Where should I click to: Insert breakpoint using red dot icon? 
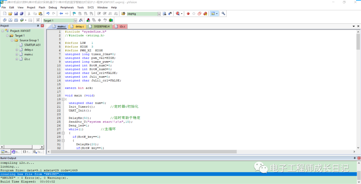point(188,14)
